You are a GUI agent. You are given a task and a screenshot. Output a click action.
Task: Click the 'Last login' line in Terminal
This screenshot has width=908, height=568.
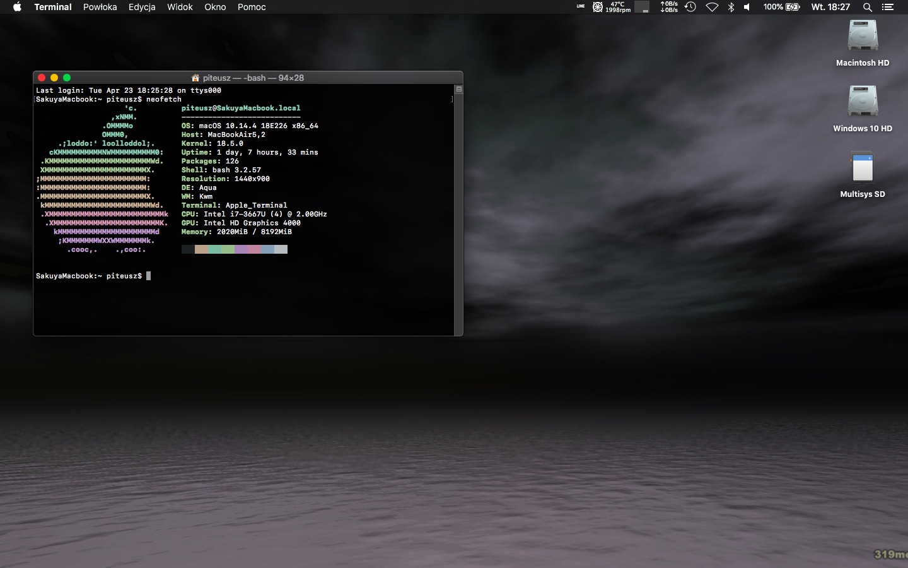point(129,90)
